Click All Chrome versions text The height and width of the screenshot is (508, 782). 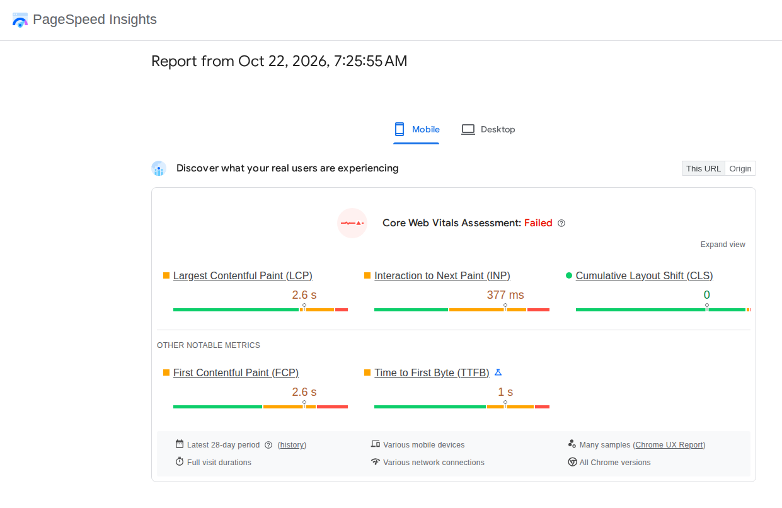coord(615,463)
